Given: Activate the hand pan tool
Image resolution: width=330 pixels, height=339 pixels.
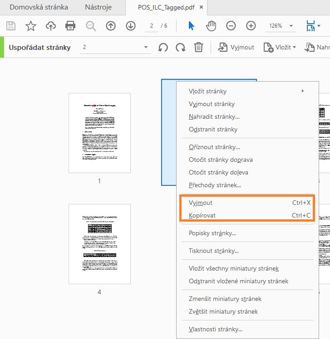Looking at the screenshot, I should coord(211,26).
